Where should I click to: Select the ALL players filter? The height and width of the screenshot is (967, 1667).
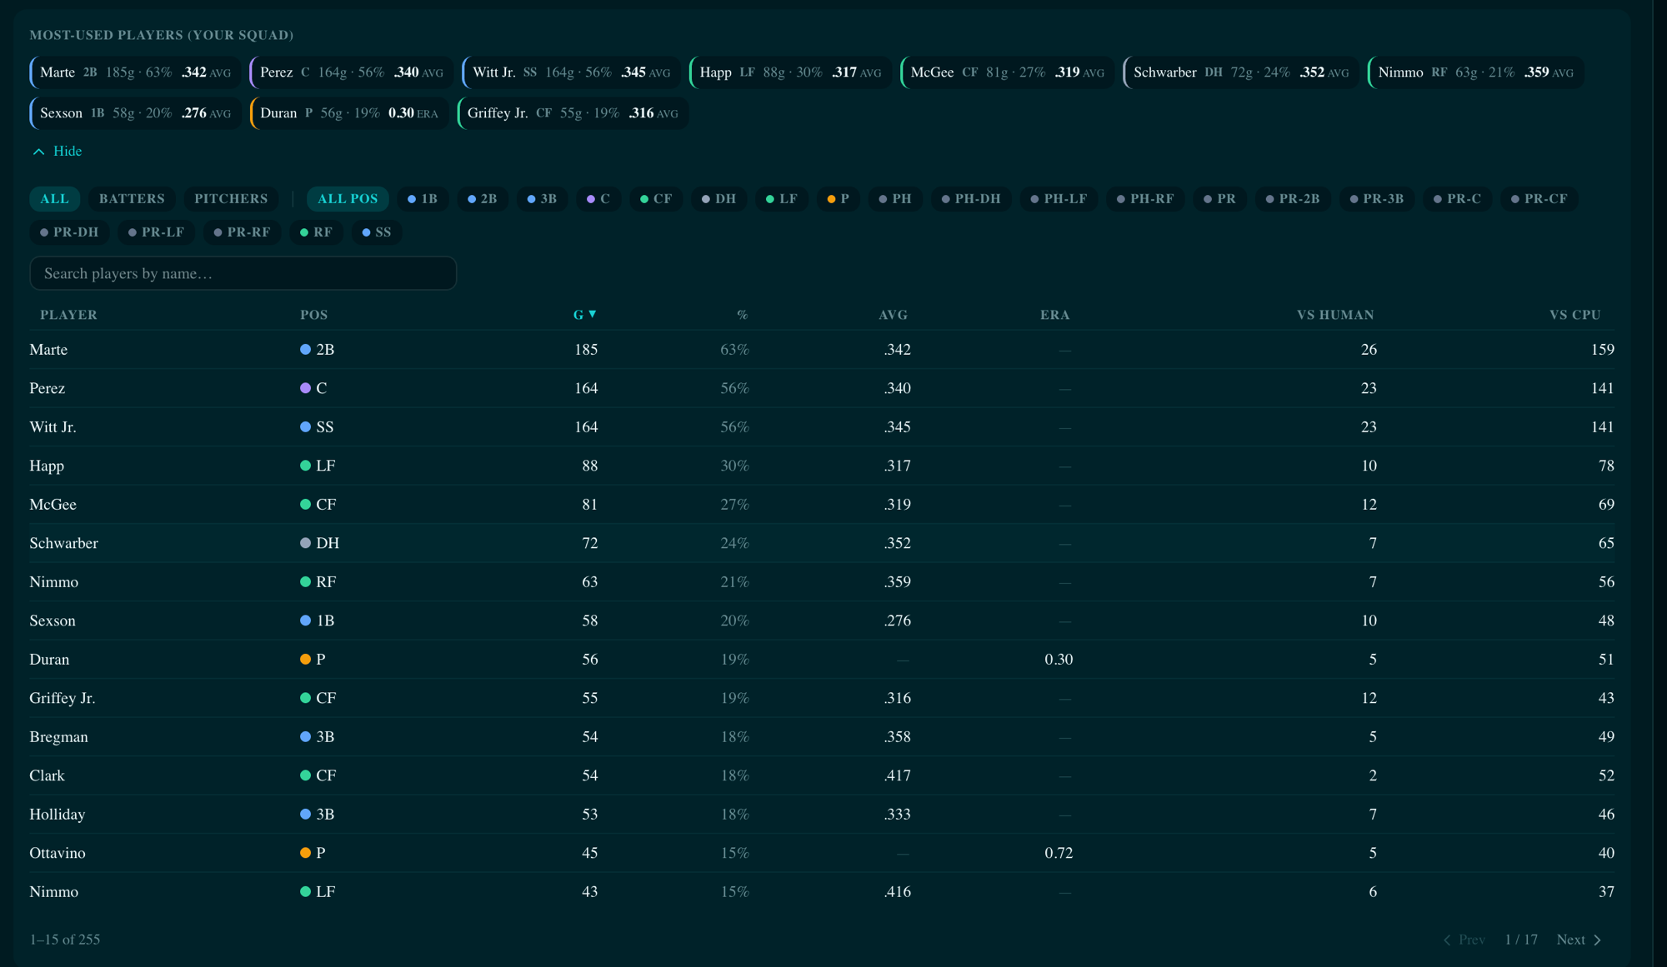click(55, 198)
